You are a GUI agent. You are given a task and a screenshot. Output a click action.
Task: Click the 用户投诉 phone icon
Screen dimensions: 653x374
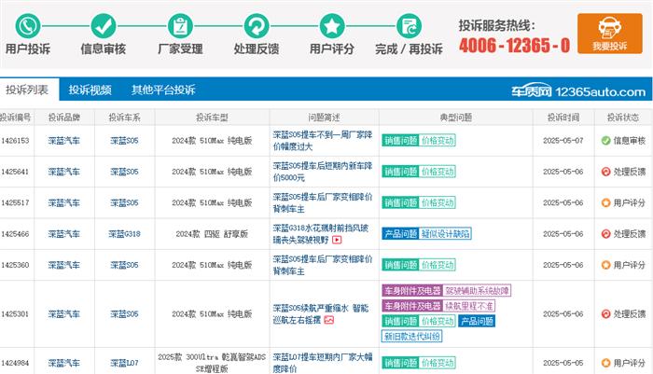click(x=28, y=25)
